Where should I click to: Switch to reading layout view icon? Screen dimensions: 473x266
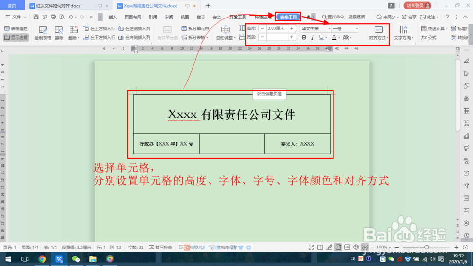click(320, 247)
